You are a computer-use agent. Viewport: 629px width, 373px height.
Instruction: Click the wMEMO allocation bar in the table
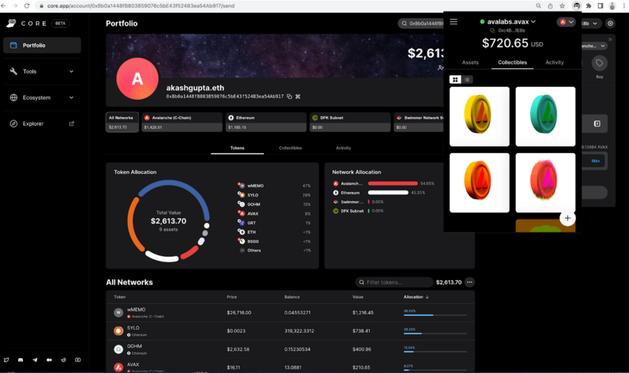[435, 315]
